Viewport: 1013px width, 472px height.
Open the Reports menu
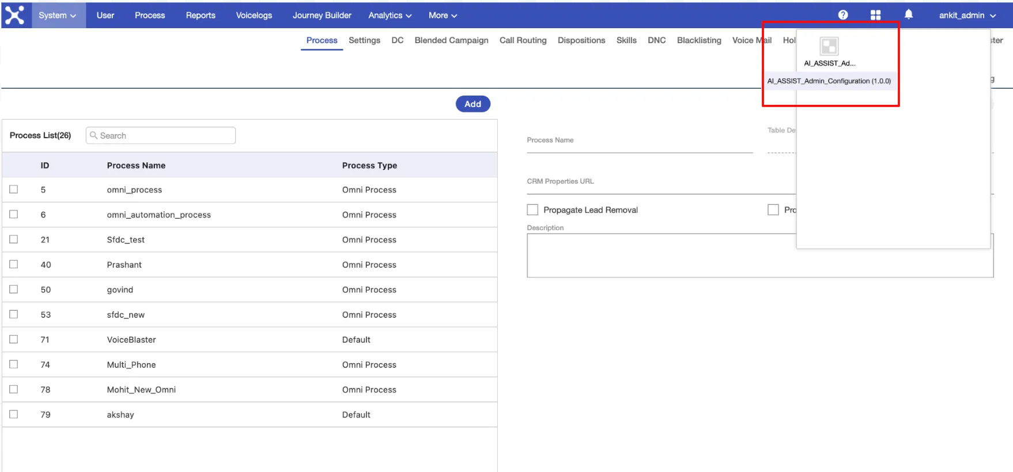click(201, 16)
